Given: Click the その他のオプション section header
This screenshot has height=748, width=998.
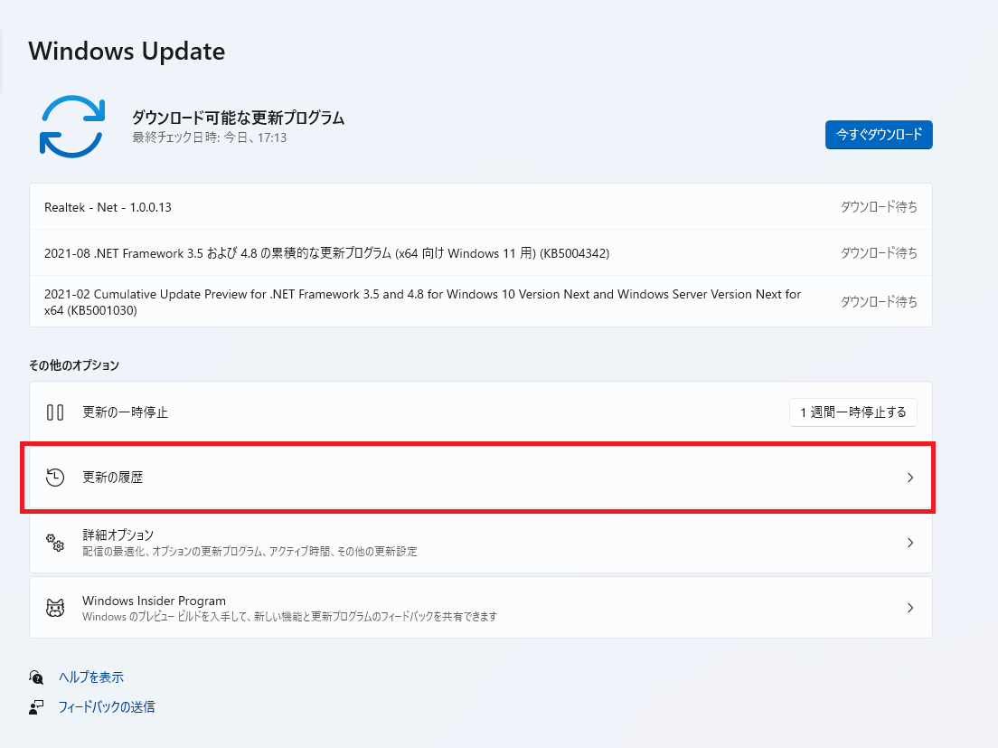Looking at the screenshot, I should click(74, 365).
